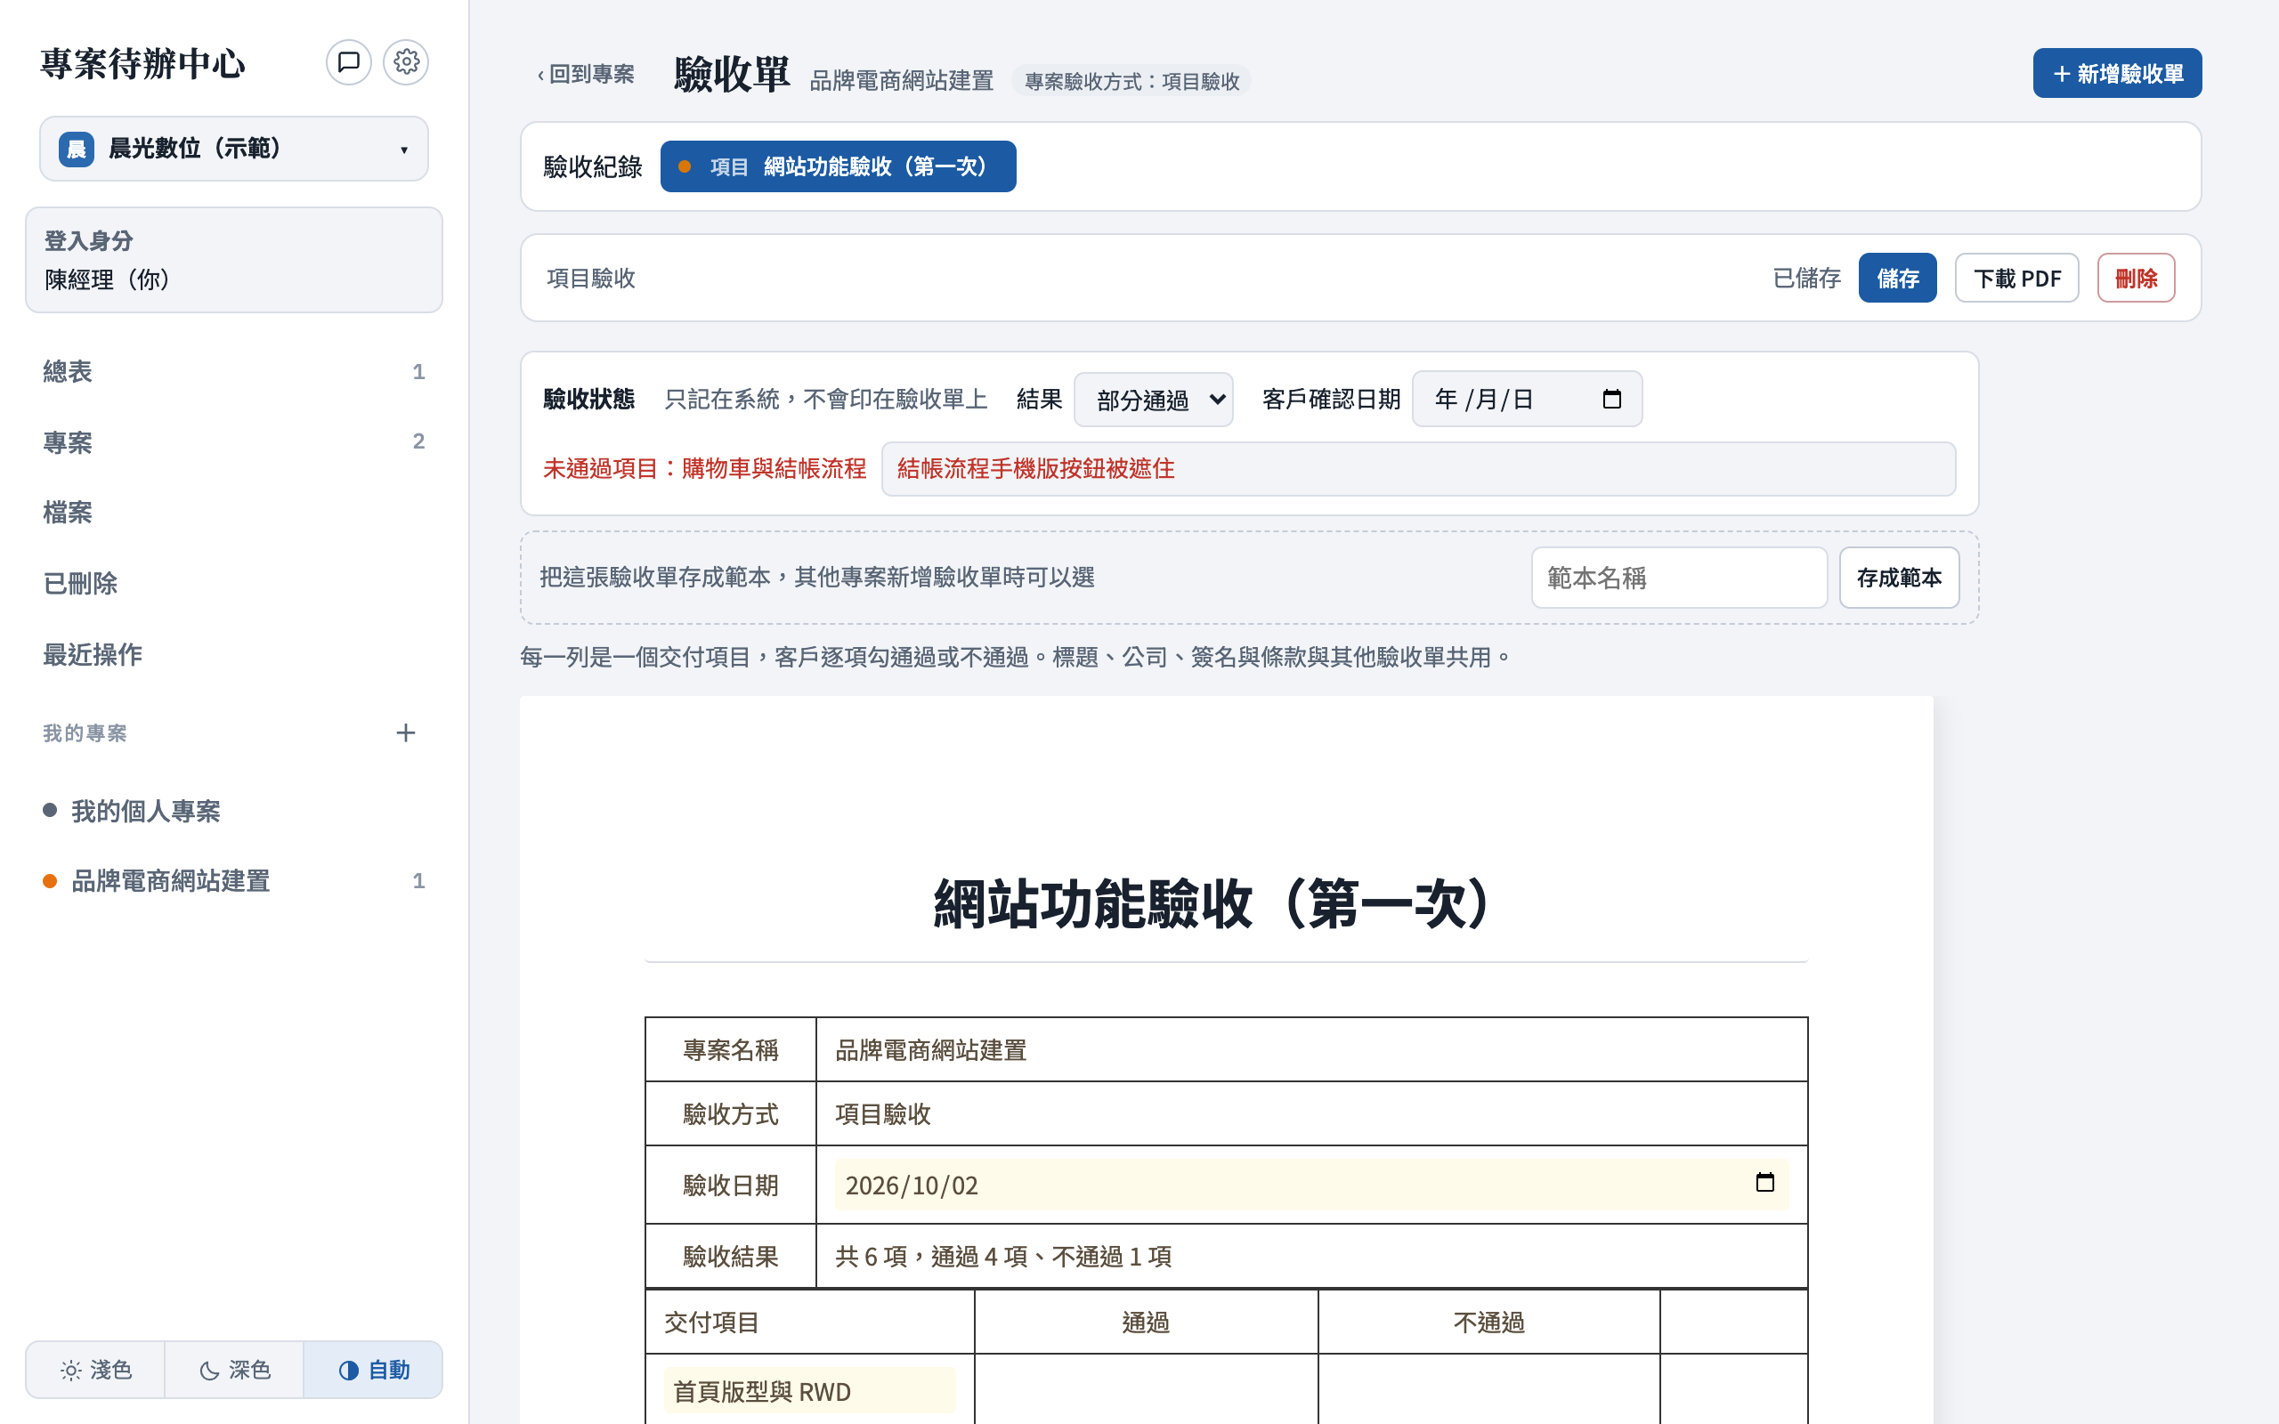This screenshot has width=2279, height=1424.
Task: Click the 結帳流程手機版按鈕被遮住 note field
Action: [x=1418, y=469]
